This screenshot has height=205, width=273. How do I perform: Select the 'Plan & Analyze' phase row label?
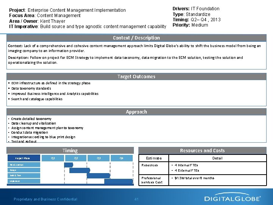tap(24, 164)
